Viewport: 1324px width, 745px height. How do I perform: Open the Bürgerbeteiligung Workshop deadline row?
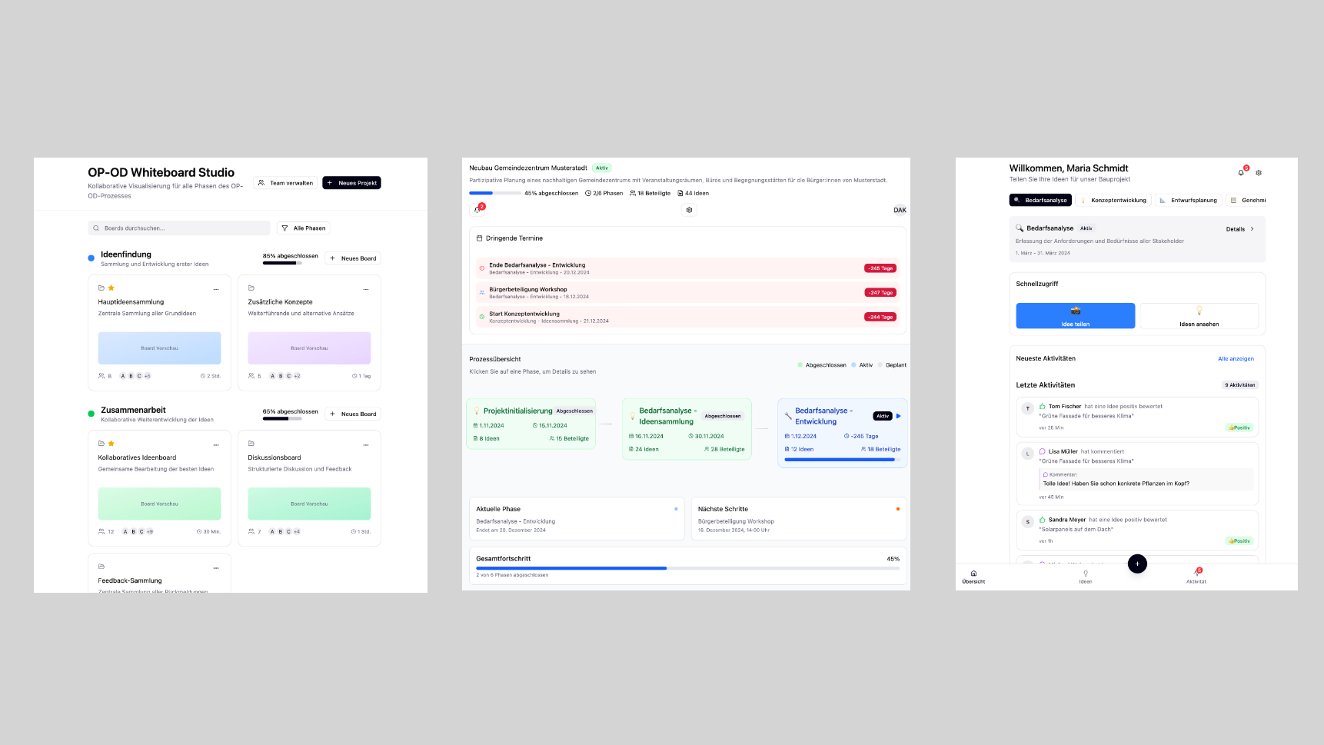[x=687, y=293]
